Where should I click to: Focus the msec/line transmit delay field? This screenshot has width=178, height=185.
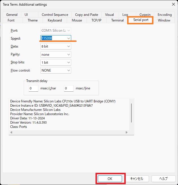[69, 88]
